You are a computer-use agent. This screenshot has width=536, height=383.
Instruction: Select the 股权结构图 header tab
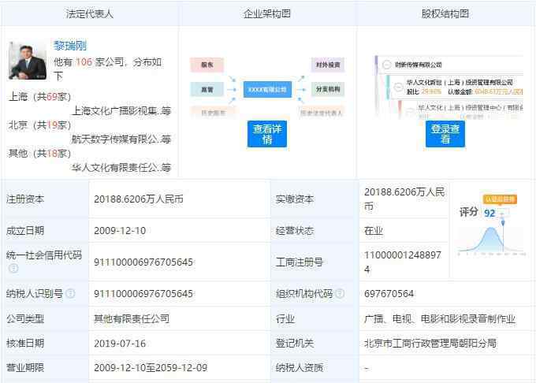click(446, 13)
